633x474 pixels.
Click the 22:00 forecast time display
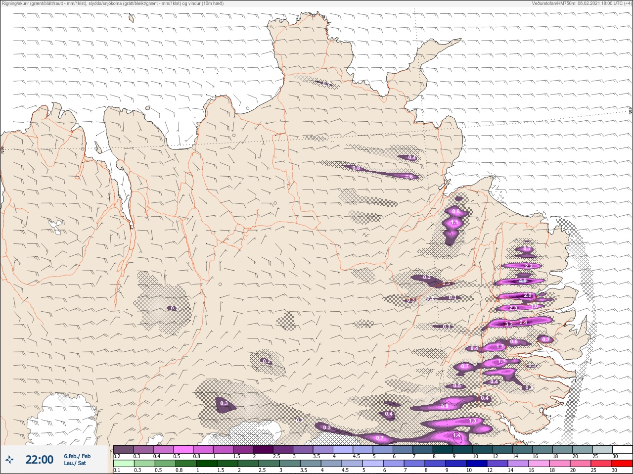tap(40, 460)
